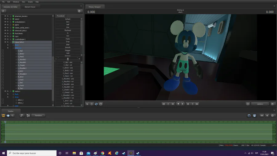The height and width of the screenshot is (156, 277).
Task: Open the Animation Set Editor settings gear
Action: 79,11
